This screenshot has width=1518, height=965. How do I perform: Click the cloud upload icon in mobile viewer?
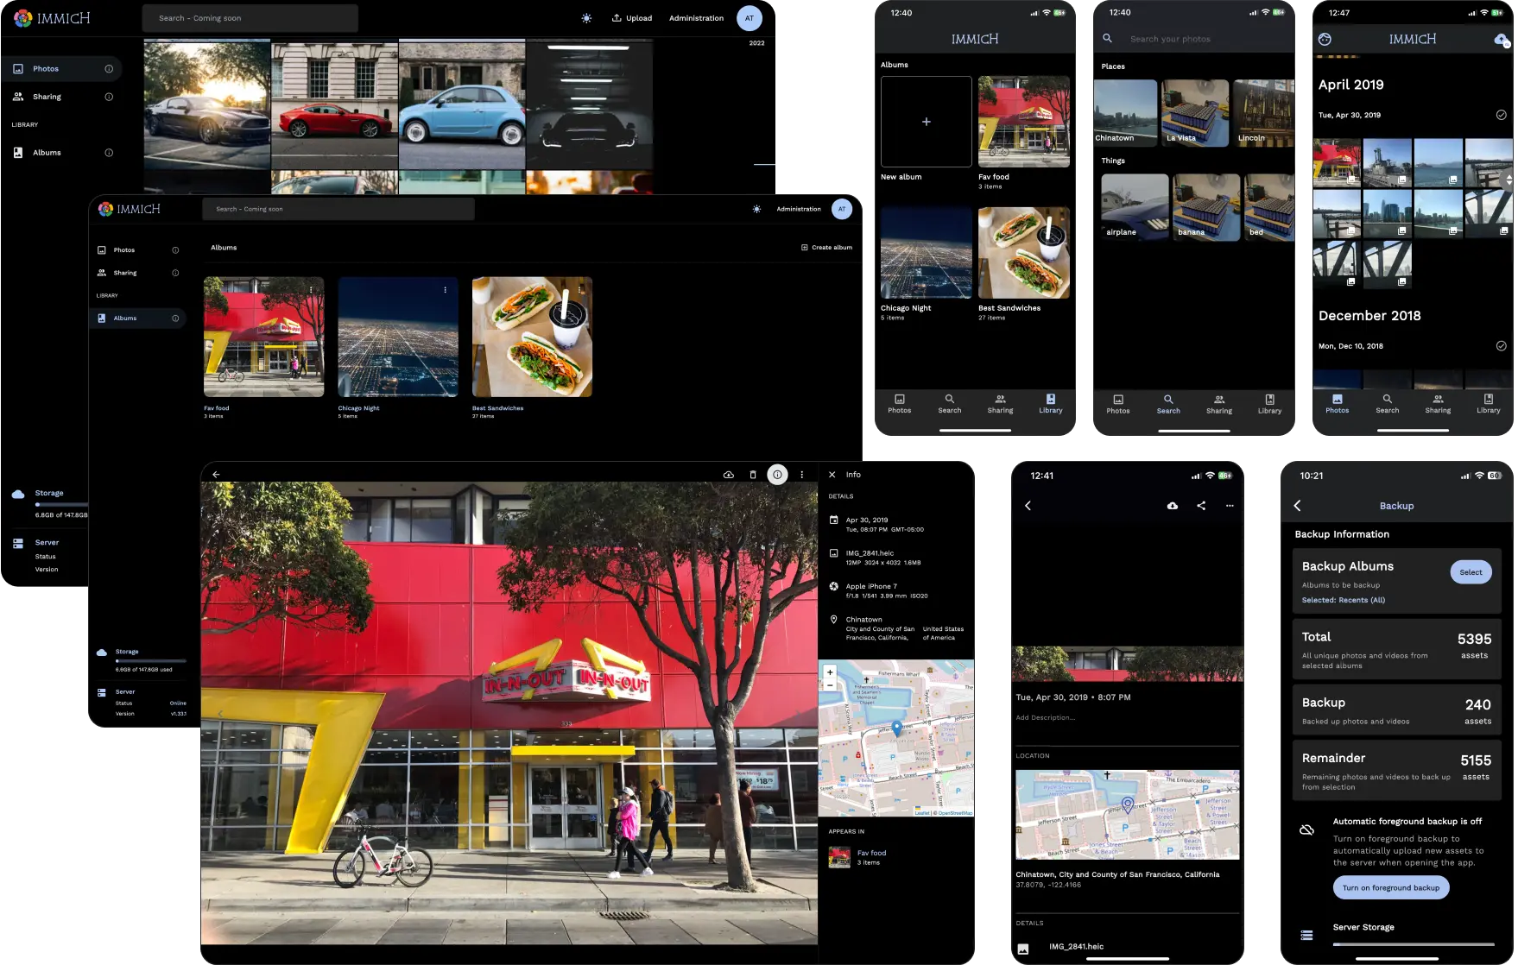coord(1172,506)
